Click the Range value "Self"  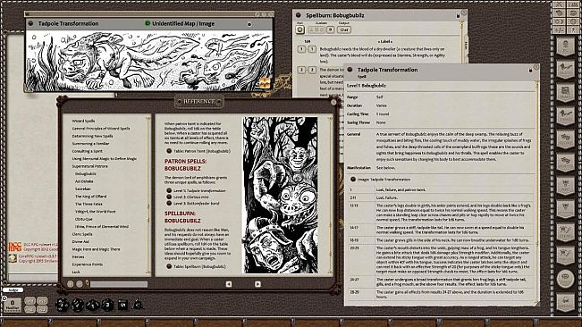coord(379,97)
